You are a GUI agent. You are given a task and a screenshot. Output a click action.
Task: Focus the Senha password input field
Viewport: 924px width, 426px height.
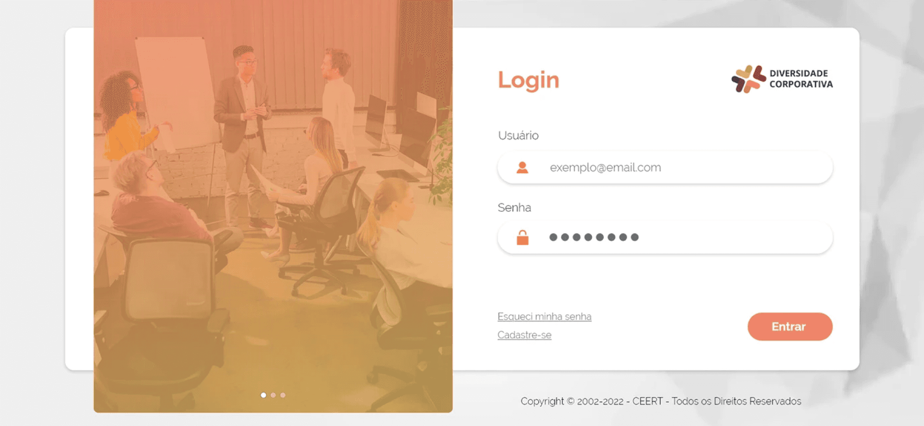(665, 238)
